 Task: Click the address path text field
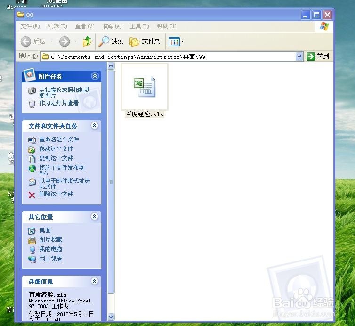click(168, 57)
